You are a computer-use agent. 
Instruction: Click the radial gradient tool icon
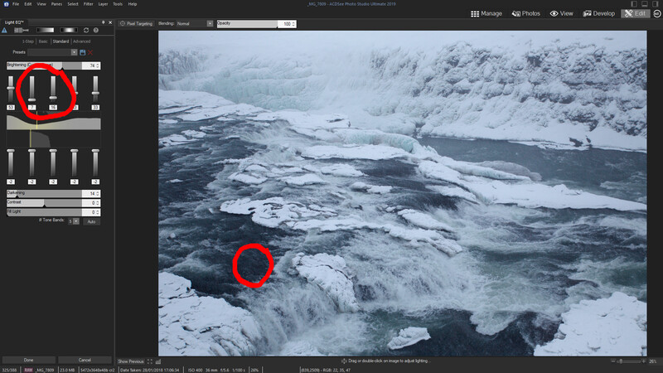(x=69, y=31)
